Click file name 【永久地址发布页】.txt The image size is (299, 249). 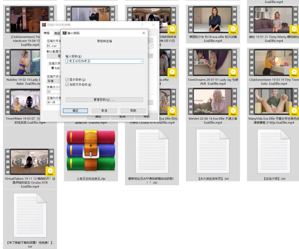213,179
